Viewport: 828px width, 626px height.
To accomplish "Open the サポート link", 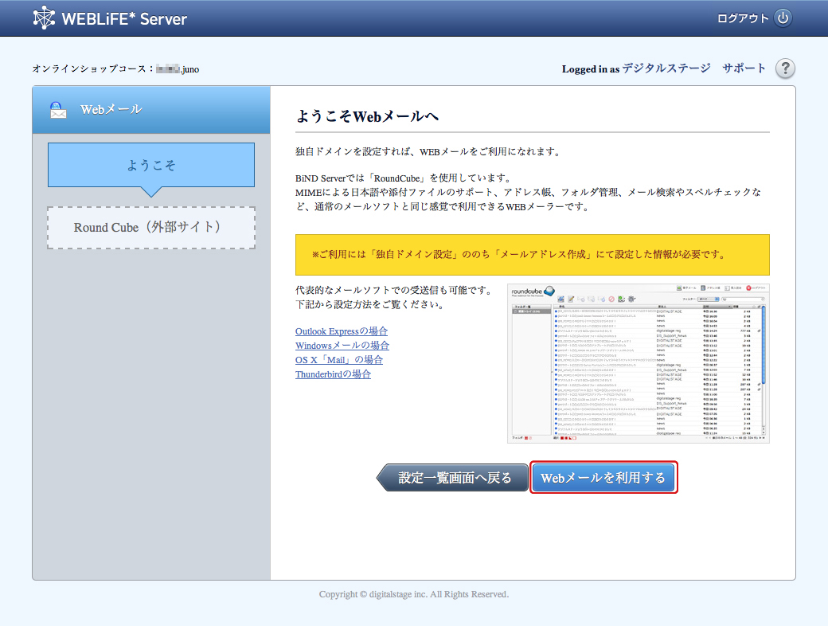I will pos(744,68).
